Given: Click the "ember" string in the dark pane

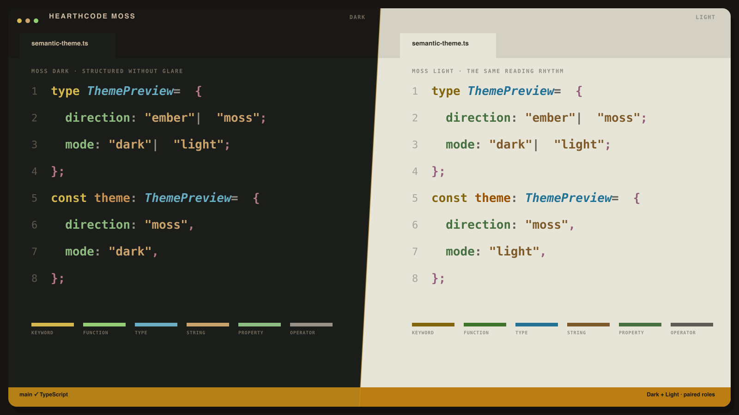Looking at the screenshot, I should 170,118.
